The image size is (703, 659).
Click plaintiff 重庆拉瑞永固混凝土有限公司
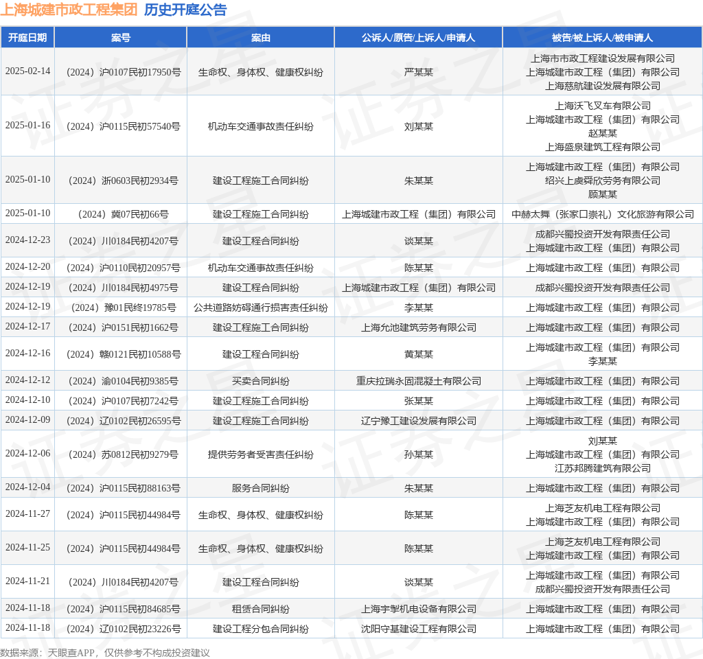tap(419, 382)
